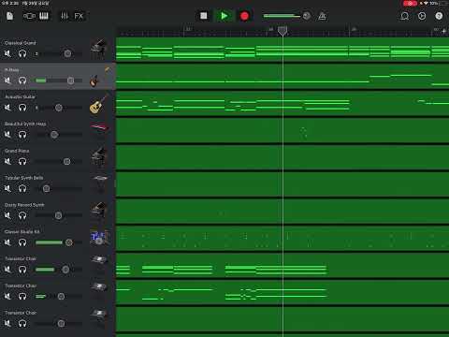Start playback with the Play button
The width and height of the screenshot is (449, 337).
[224, 16]
